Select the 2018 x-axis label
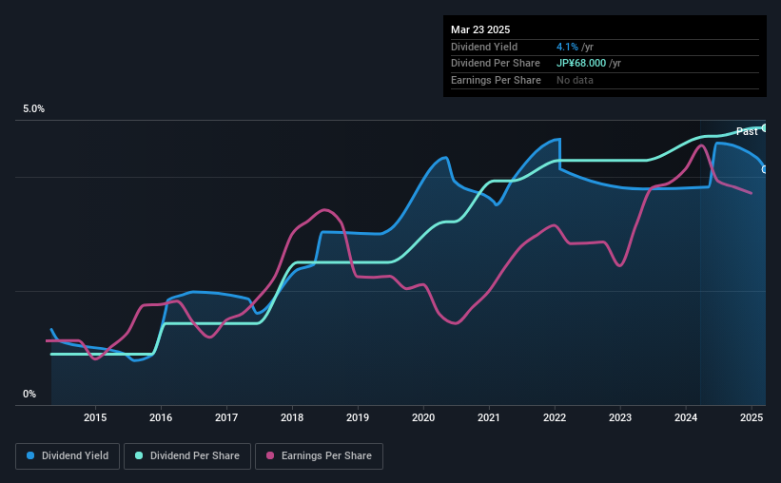The height and width of the screenshot is (483, 781). (x=292, y=417)
